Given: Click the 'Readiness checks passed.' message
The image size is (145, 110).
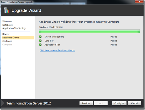Looking at the screenshot, I should pos(51,27).
